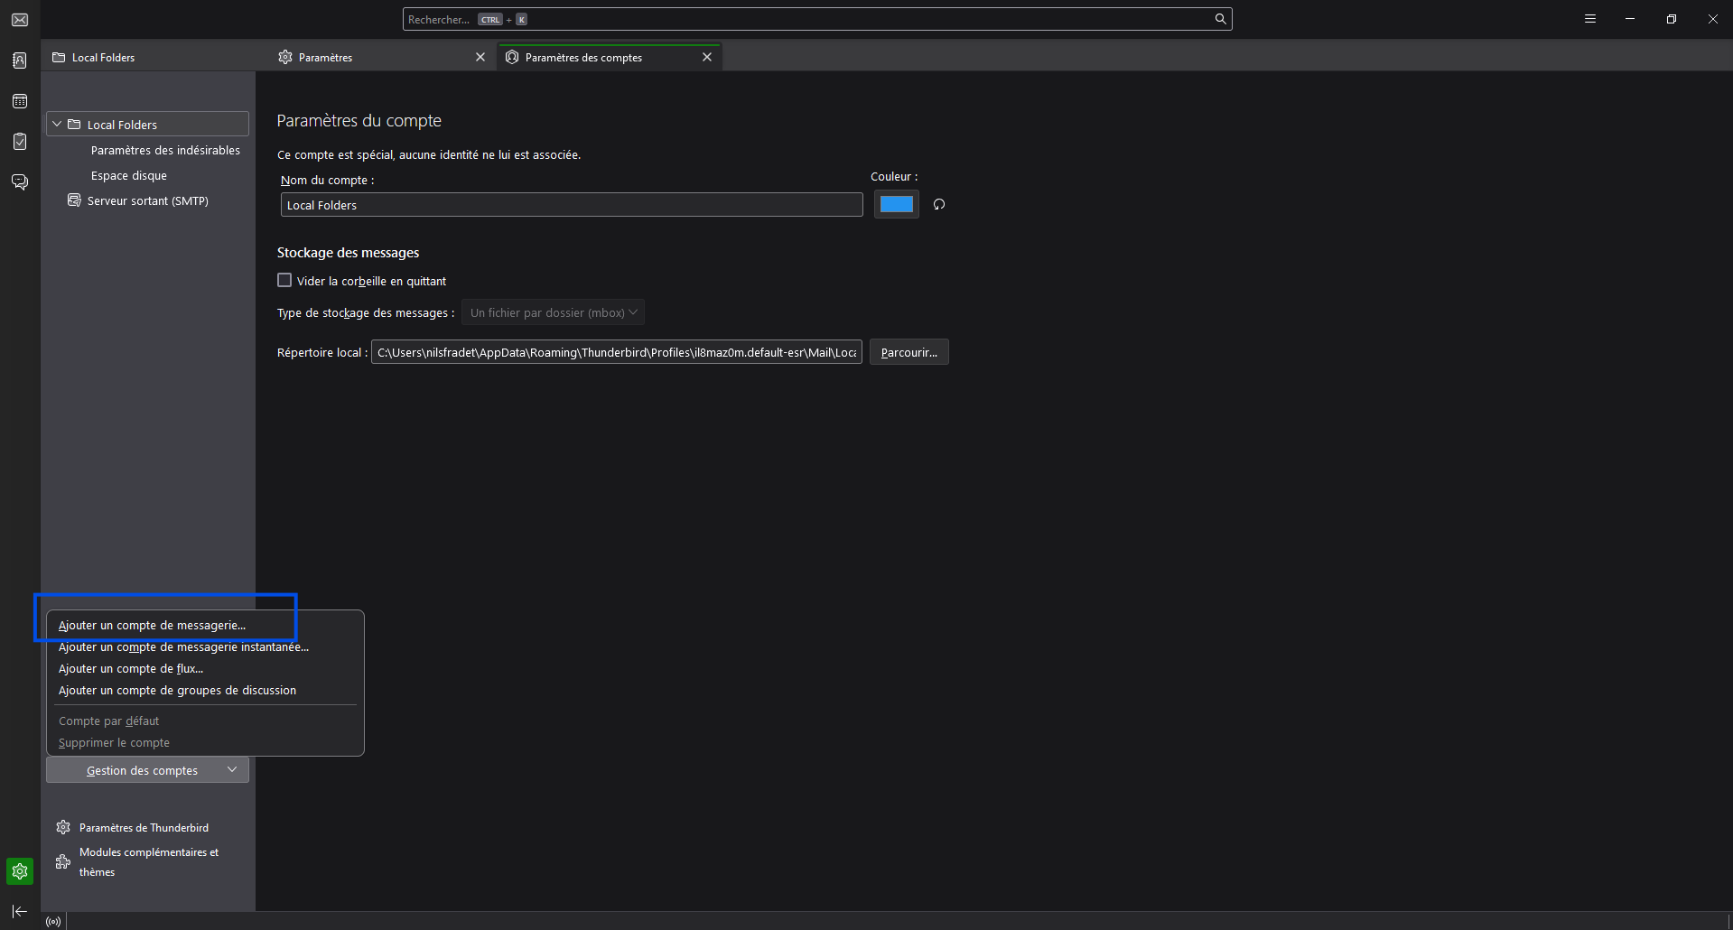Click the Serveur sortant SMTP icon
The height and width of the screenshot is (930, 1733).
[x=74, y=200]
